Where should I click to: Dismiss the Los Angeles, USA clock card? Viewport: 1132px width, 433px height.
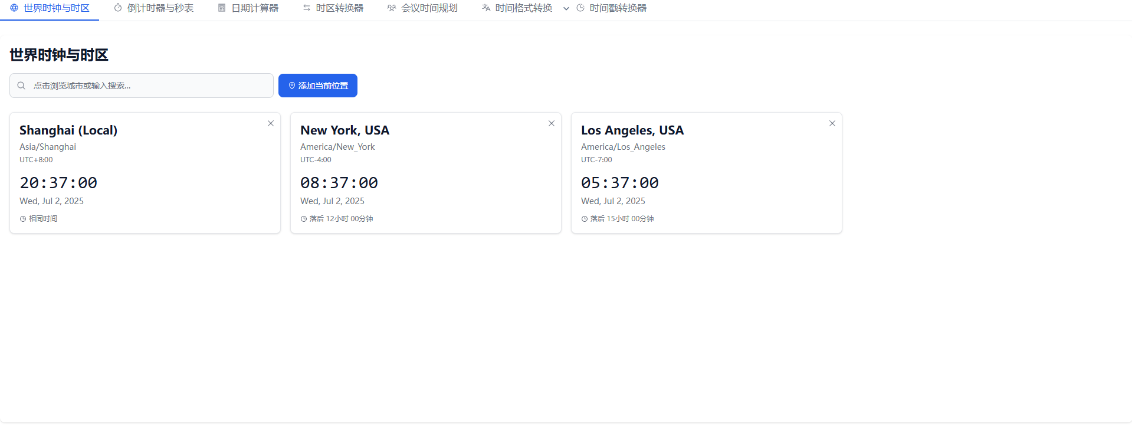832,123
